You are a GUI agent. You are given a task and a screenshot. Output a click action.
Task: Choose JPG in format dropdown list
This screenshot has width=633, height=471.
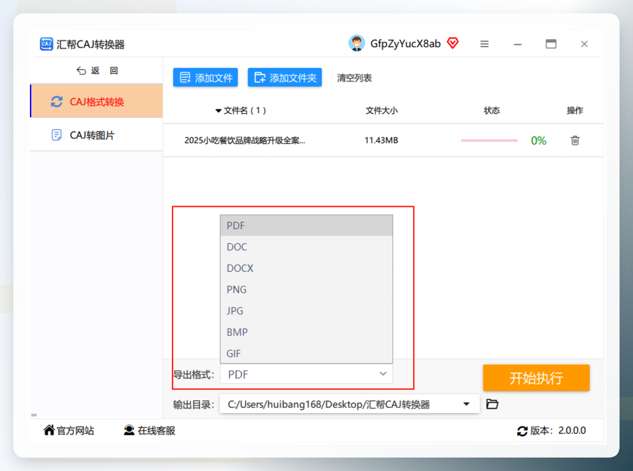point(306,311)
